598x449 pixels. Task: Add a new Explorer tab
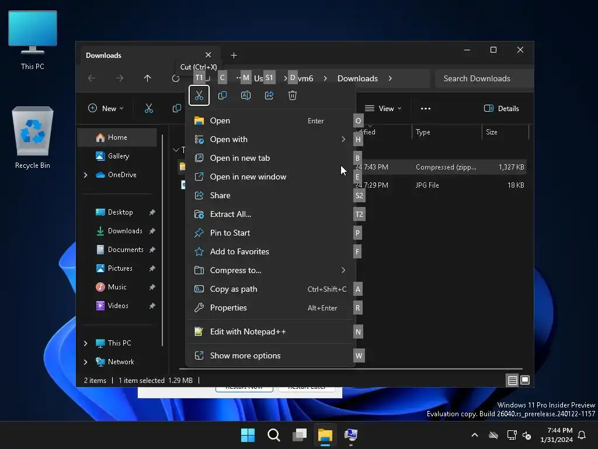pyautogui.click(x=234, y=56)
